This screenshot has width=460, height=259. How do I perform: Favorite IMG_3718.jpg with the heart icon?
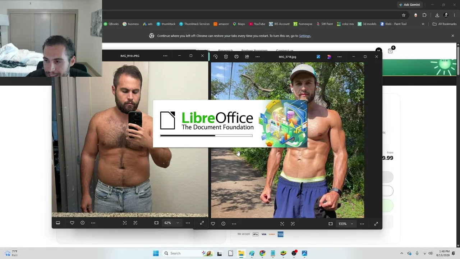[x=213, y=224]
